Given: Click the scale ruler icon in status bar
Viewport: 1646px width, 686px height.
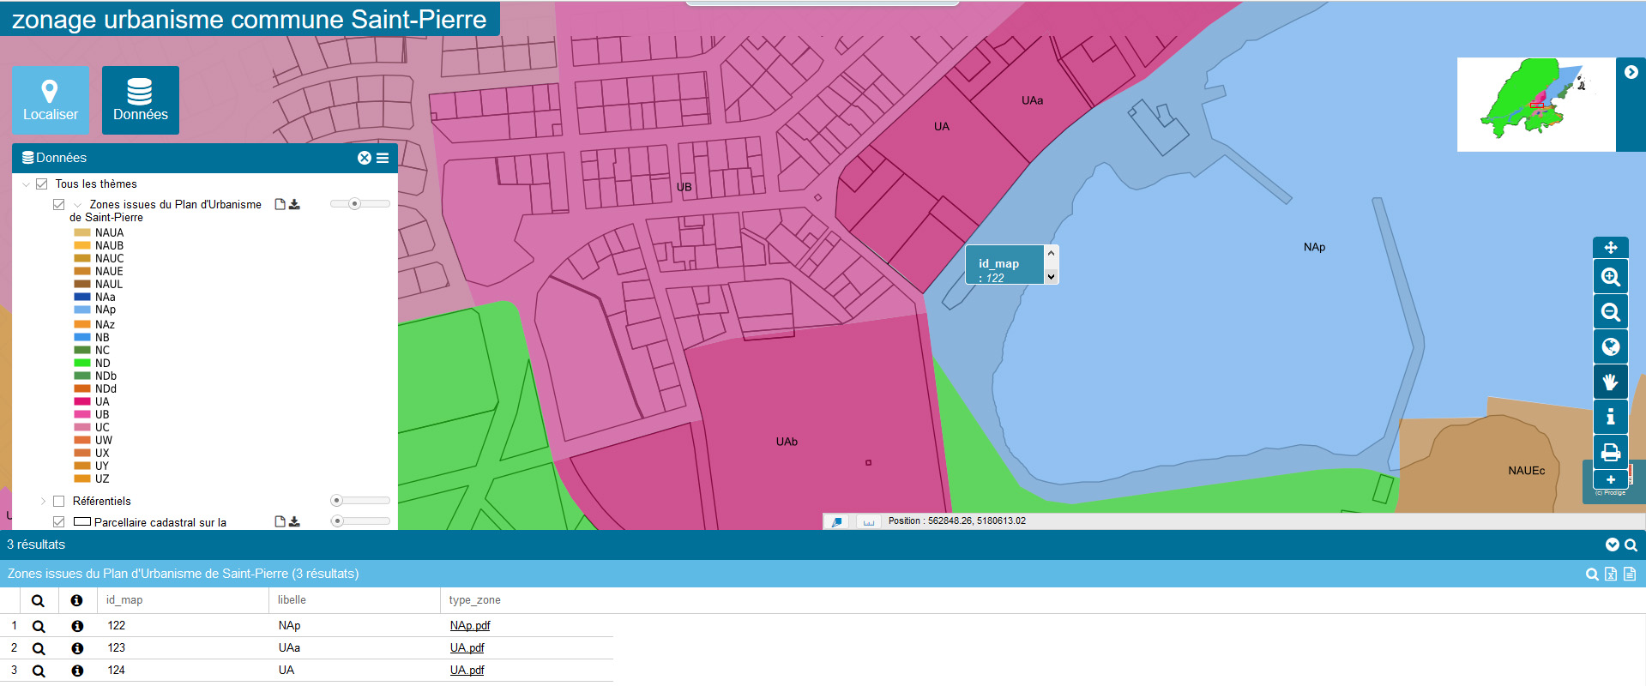Looking at the screenshot, I should click(869, 521).
